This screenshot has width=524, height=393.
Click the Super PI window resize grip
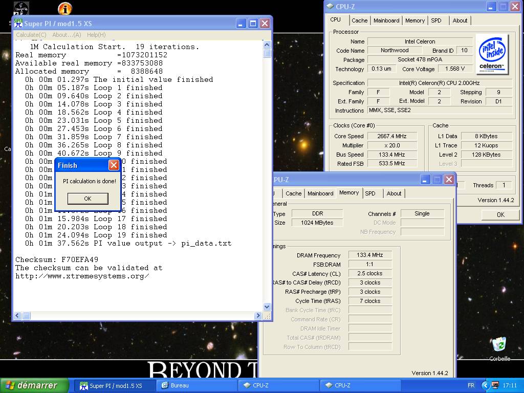coord(267,316)
